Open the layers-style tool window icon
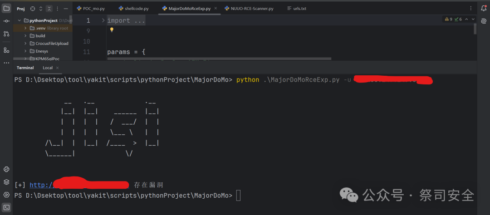This screenshot has width=490, height=215. 6,182
